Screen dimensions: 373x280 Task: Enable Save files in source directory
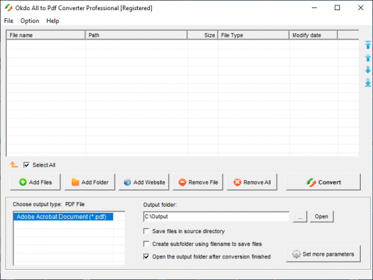(146, 231)
